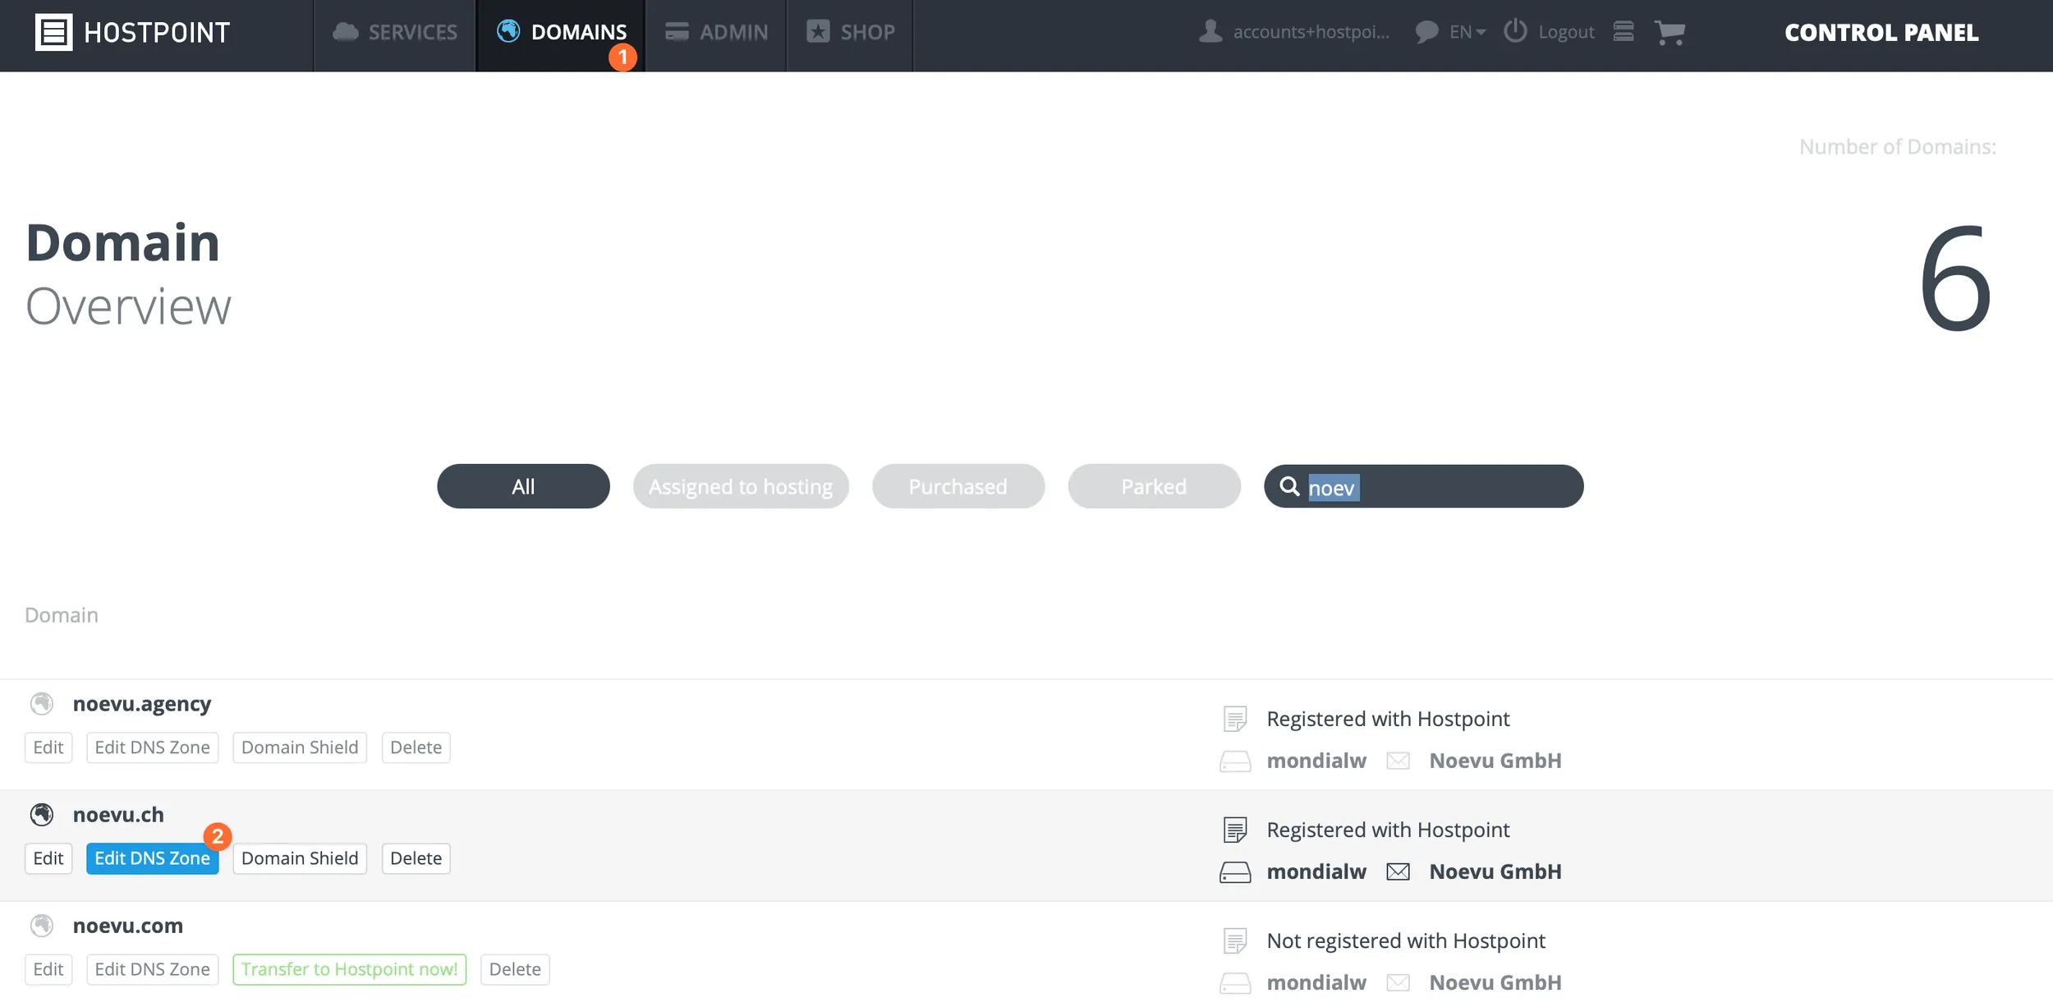Select the Parked filter option
Image resolution: width=2053 pixels, height=1007 pixels.
[1153, 485]
